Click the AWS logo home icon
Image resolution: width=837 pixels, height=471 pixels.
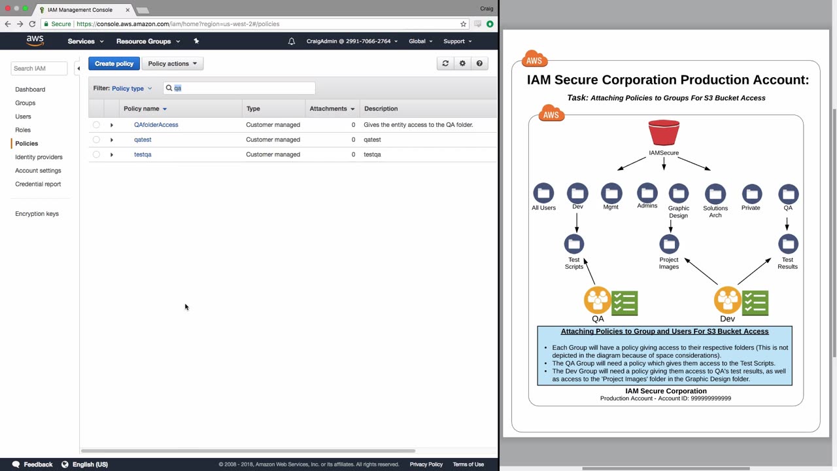click(35, 41)
